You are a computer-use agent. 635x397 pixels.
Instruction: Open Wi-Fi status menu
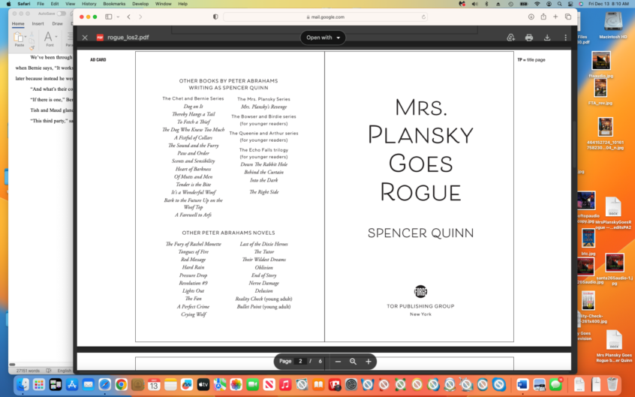point(537,4)
